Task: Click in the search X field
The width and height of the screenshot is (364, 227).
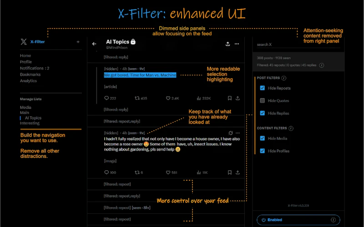Action: pos(298,44)
